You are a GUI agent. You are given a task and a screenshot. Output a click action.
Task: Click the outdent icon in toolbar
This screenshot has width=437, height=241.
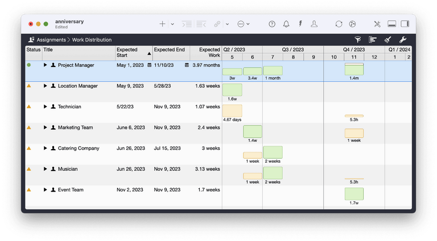click(201, 24)
